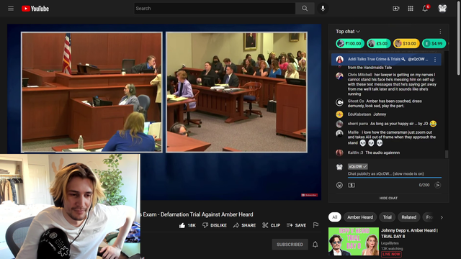The width and height of the screenshot is (461, 259).
Task: Send the chat message arrow
Action: 437,185
